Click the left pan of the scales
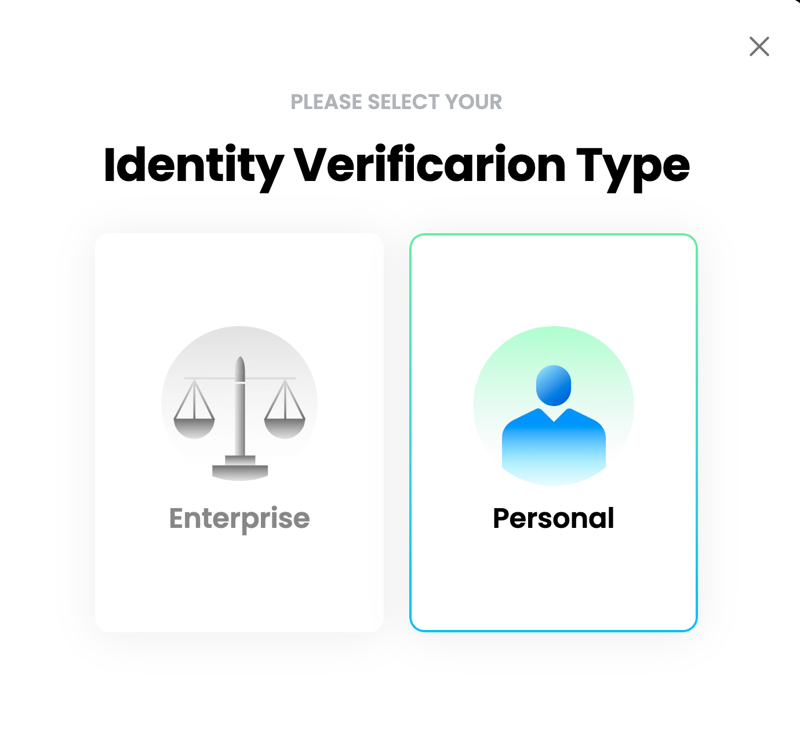 point(194,428)
